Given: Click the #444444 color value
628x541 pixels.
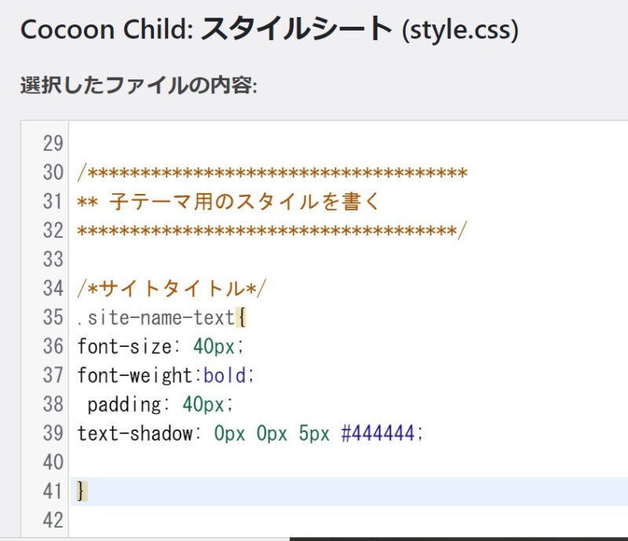Looking at the screenshot, I should point(378,433).
